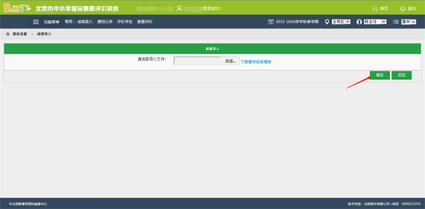Open 通知公告 in the navigation bar

tap(105, 22)
